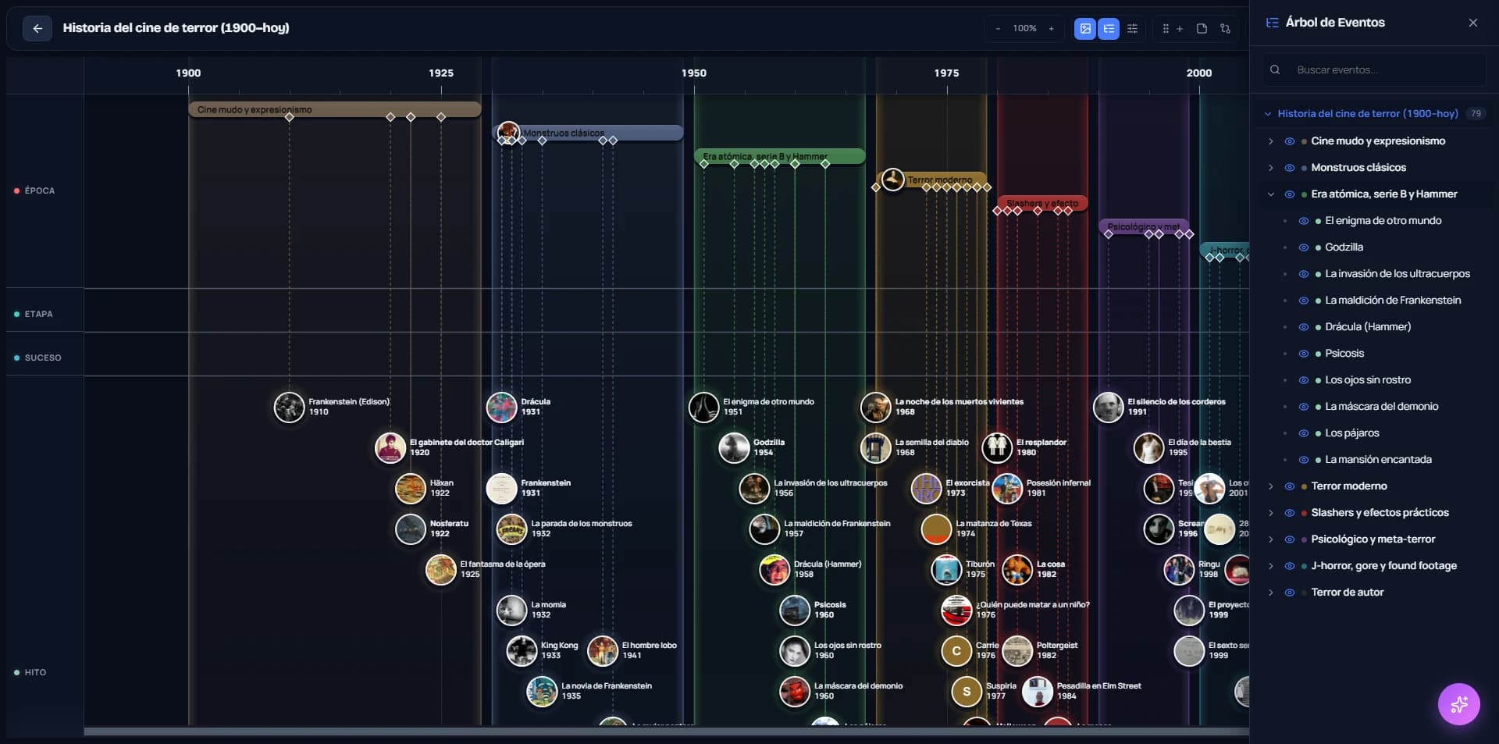This screenshot has height=744, width=1499.
Task: Open the document page icon in toolbar
Action: 1202,29
